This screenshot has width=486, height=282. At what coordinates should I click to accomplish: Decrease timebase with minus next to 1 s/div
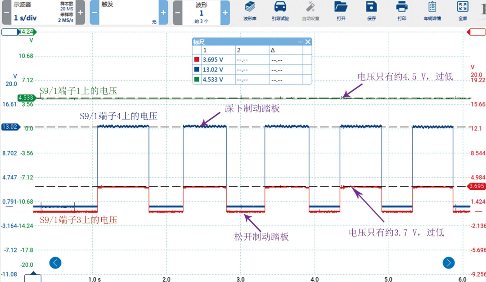(6, 13)
